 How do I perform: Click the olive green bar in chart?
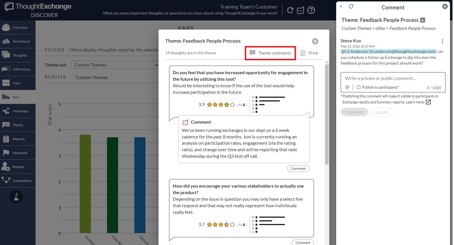[x=85, y=184]
